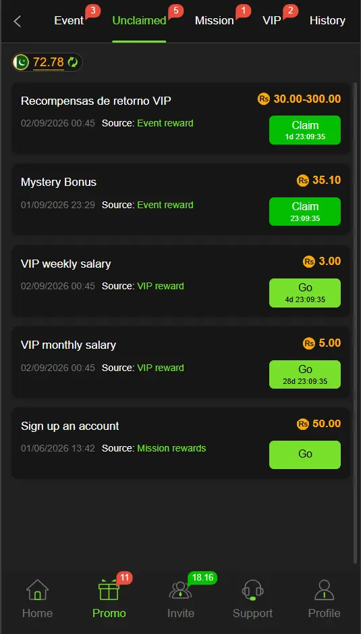The width and height of the screenshot is (361, 634).
Task: Claim Recompensas de retorno VIP reward
Action: 305,130
